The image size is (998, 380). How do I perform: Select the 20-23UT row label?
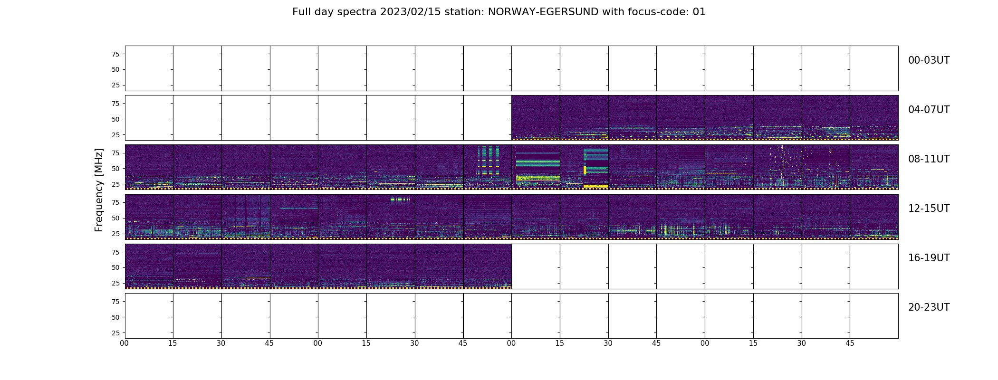pyautogui.click(x=929, y=307)
